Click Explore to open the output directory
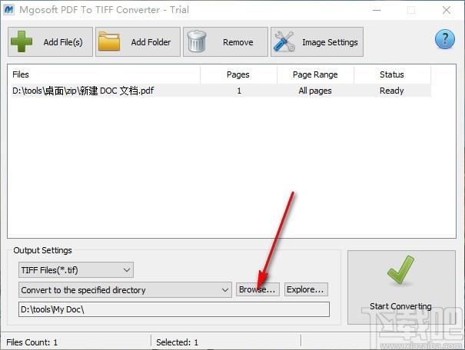 click(306, 289)
